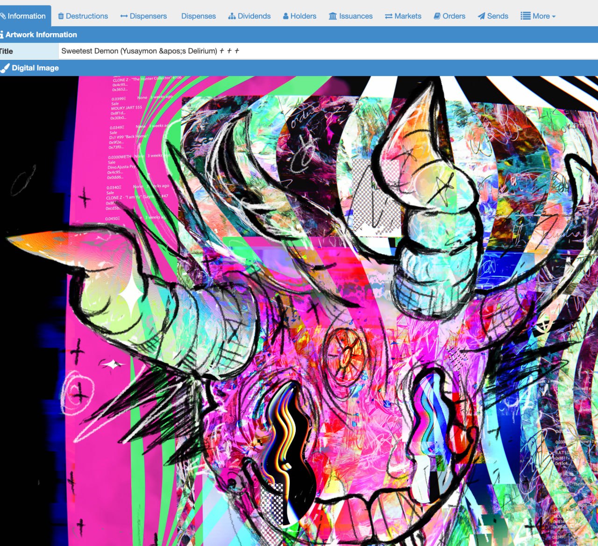Click the sitemap icon beside Dividends
598x546 pixels.
click(232, 16)
